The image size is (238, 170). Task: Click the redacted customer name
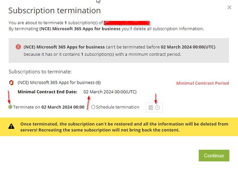pyautogui.click(x=127, y=23)
